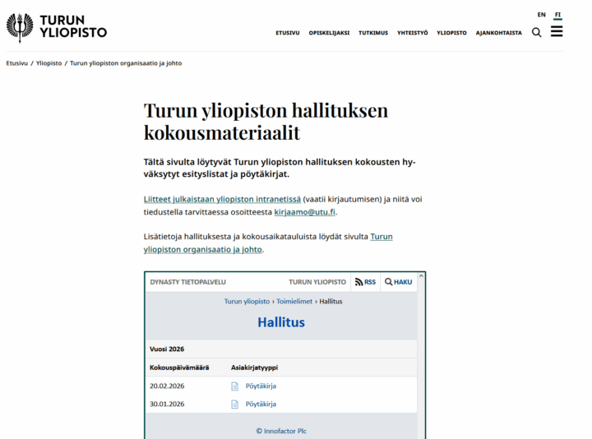592x439 pixels.
Task: Open Pöytäkirja for 30.01.2026
Action: coord(261,404)
